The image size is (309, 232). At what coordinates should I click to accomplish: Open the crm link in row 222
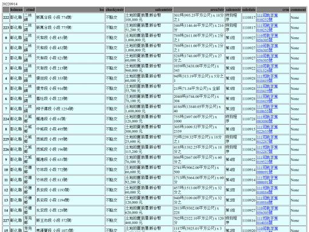267,17
